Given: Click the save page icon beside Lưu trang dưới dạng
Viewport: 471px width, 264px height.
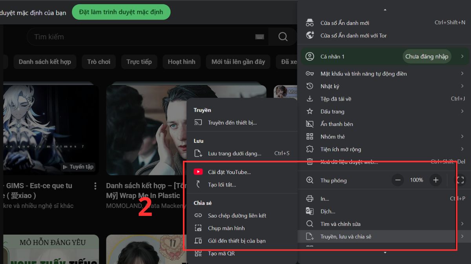Looking at the screenshot, I should coord(198,153).
